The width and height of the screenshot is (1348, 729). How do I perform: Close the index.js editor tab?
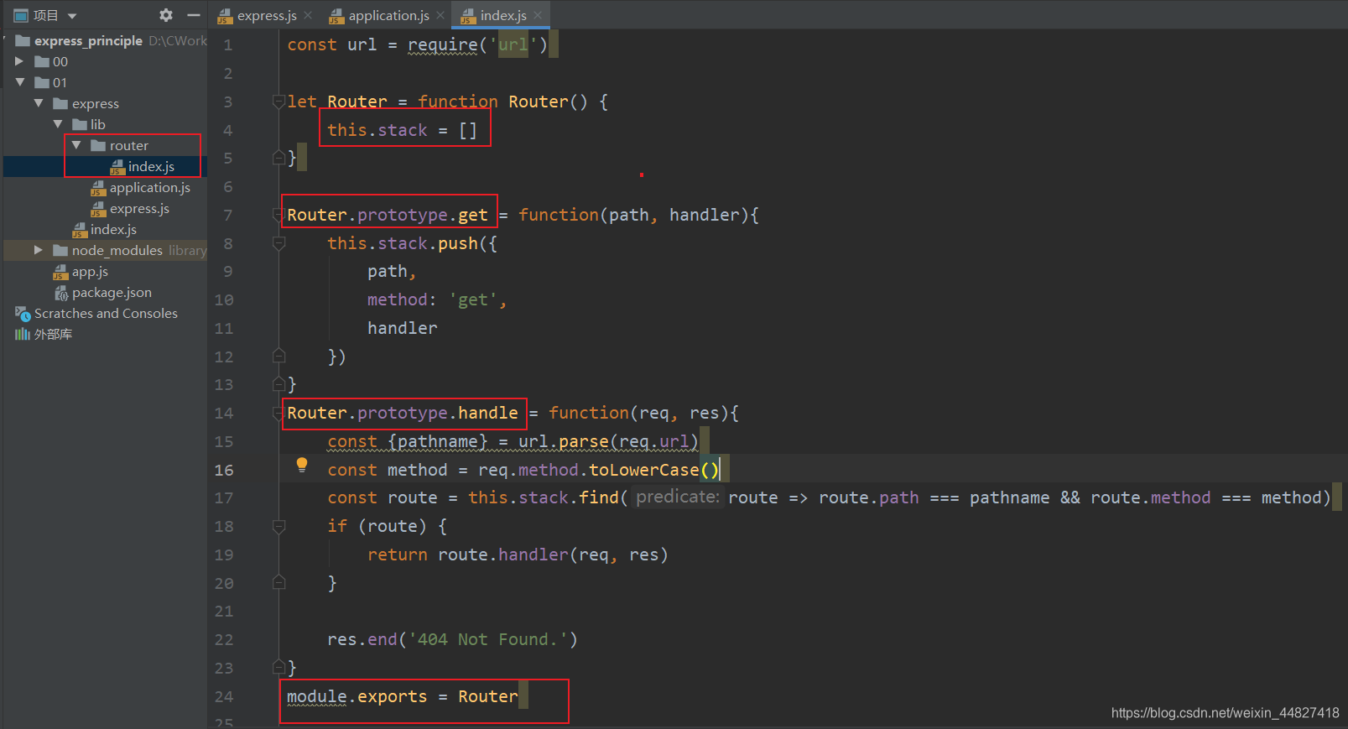tap(538, 15)
